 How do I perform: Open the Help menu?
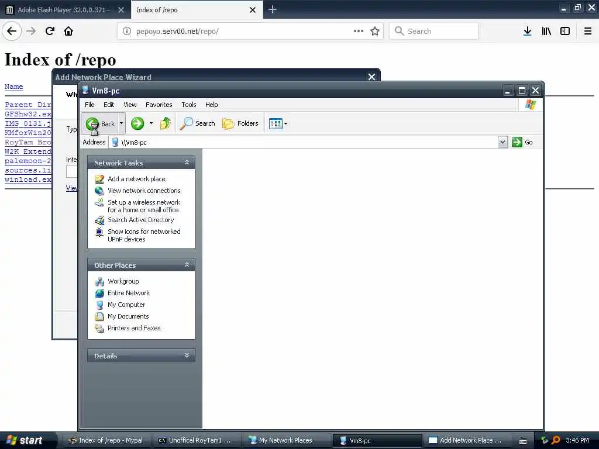[x=211, y=105]
